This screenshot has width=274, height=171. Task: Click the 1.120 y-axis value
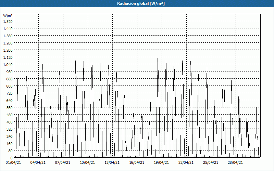[8, 57]
